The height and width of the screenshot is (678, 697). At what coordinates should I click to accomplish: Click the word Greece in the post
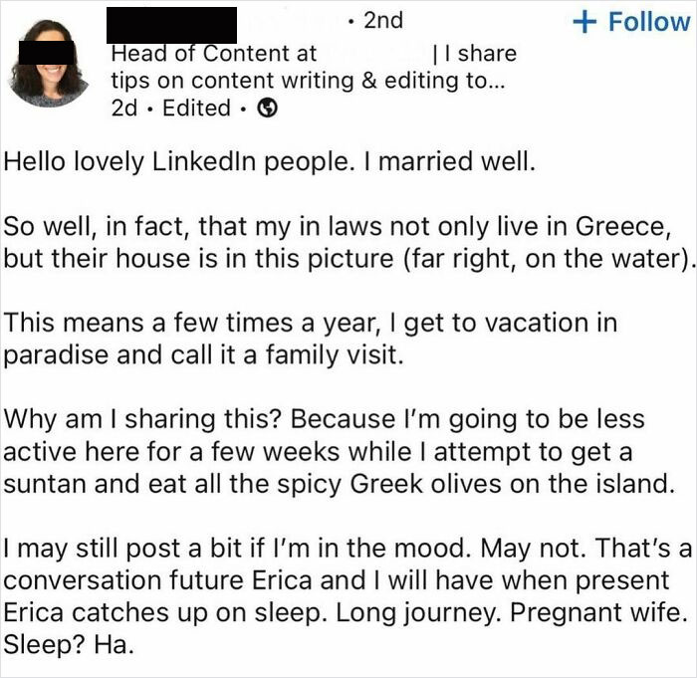click(x=622, y=226)
